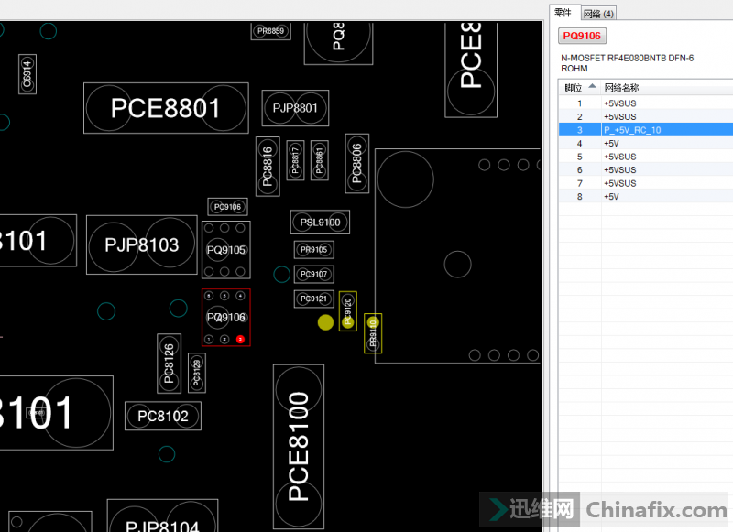Select the yellow-highlighted PR9110 resistor
Viewport: 733px width, 532px height.
tap(373, 332)
